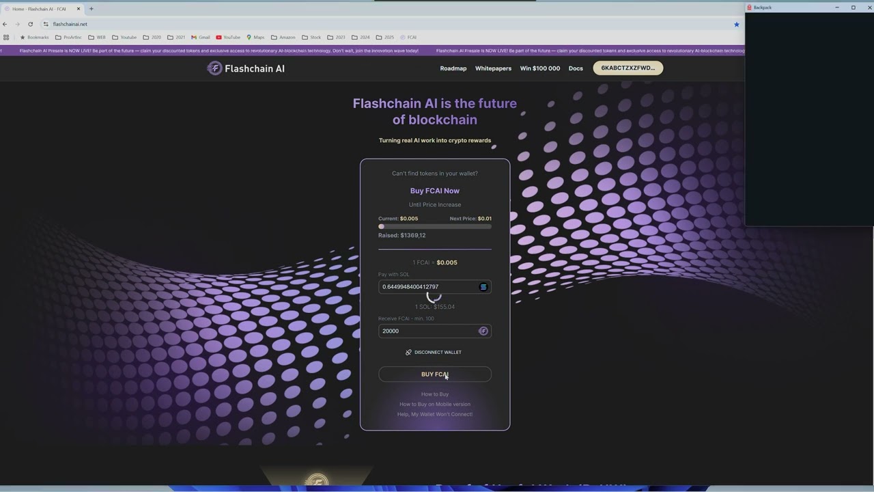Click the presale progress bar
This screenshot has width=874, height=492.
[435, 226]
